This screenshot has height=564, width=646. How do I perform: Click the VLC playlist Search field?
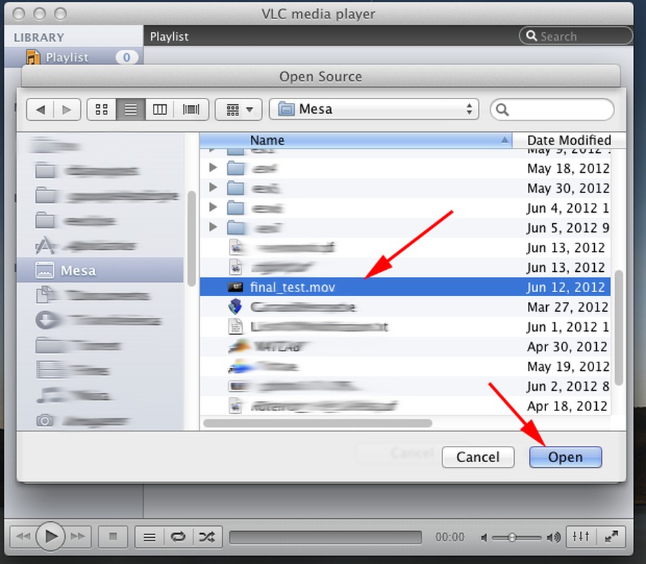(576, 36)
